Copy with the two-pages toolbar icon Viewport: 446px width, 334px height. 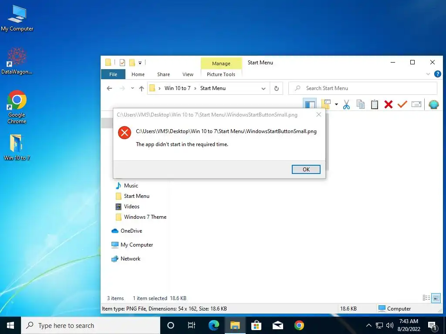point(360,104)
